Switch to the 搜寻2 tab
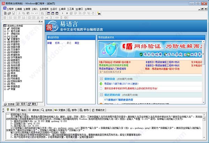This screenshot has height=143, width=209. click(84, 110)
